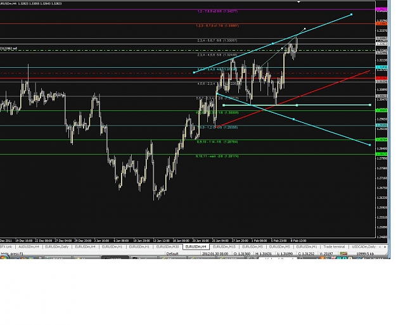Select the horizontal cyan line's middle handle
396x325 pixels.
tap(297, 105)
